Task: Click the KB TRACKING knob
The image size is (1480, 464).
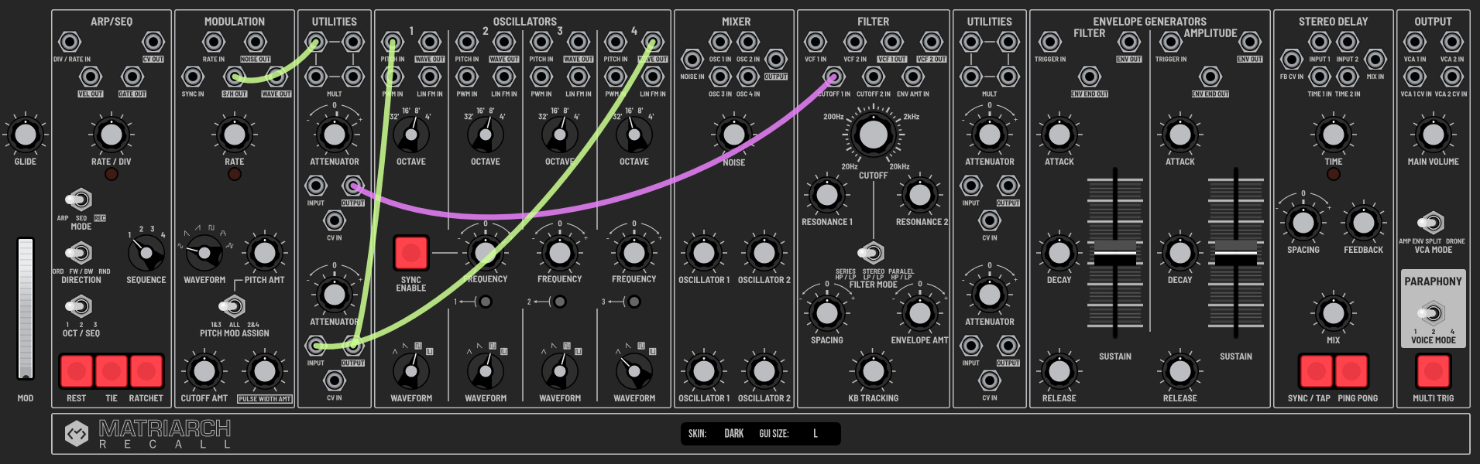Action: [x=874, y=371]
